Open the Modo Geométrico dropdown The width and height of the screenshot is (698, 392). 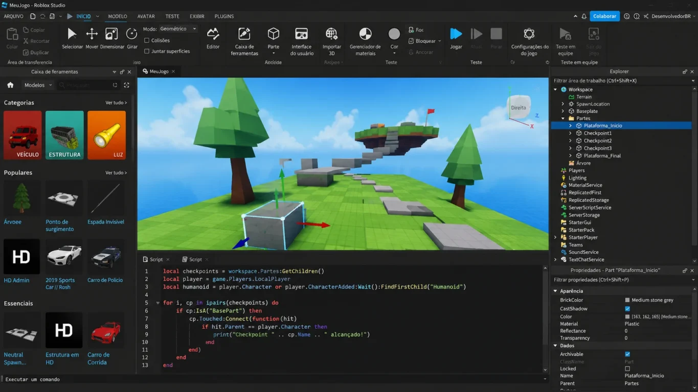177,29
